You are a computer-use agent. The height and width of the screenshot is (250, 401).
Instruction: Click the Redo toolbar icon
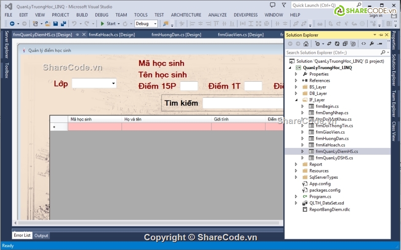pos(87,24)
